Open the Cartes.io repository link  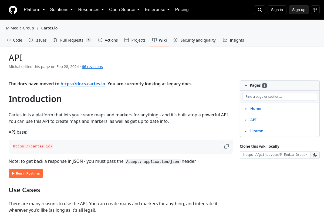(49, 28)
